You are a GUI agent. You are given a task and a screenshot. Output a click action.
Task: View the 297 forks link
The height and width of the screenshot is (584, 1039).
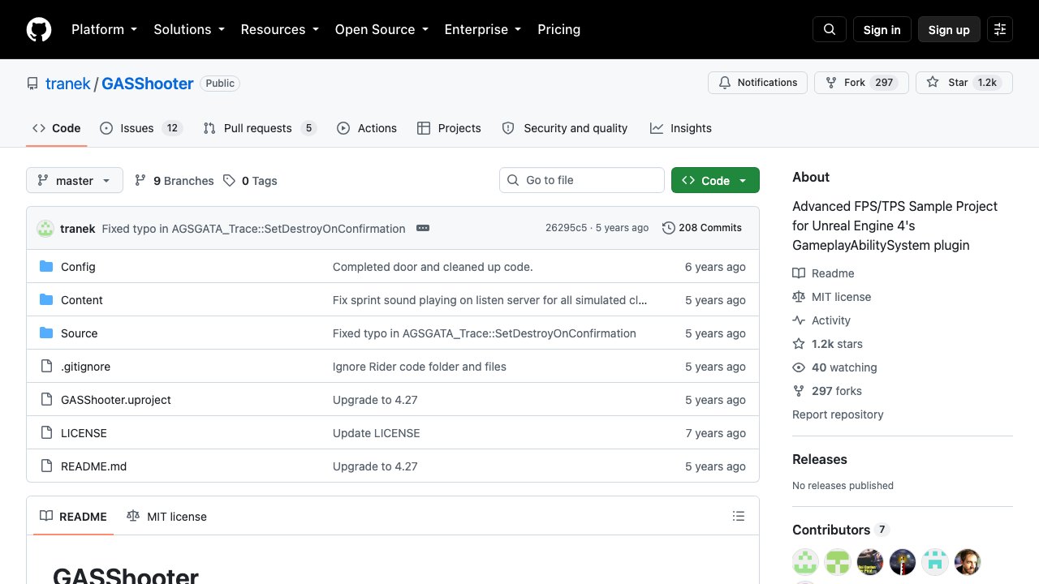pos(827,391)
